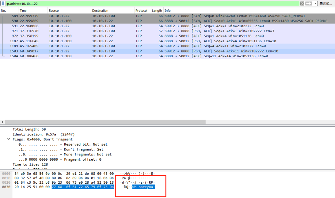Click the time value 60.349017
Viewport: 335px width, 198px height.
coord(29,51)
